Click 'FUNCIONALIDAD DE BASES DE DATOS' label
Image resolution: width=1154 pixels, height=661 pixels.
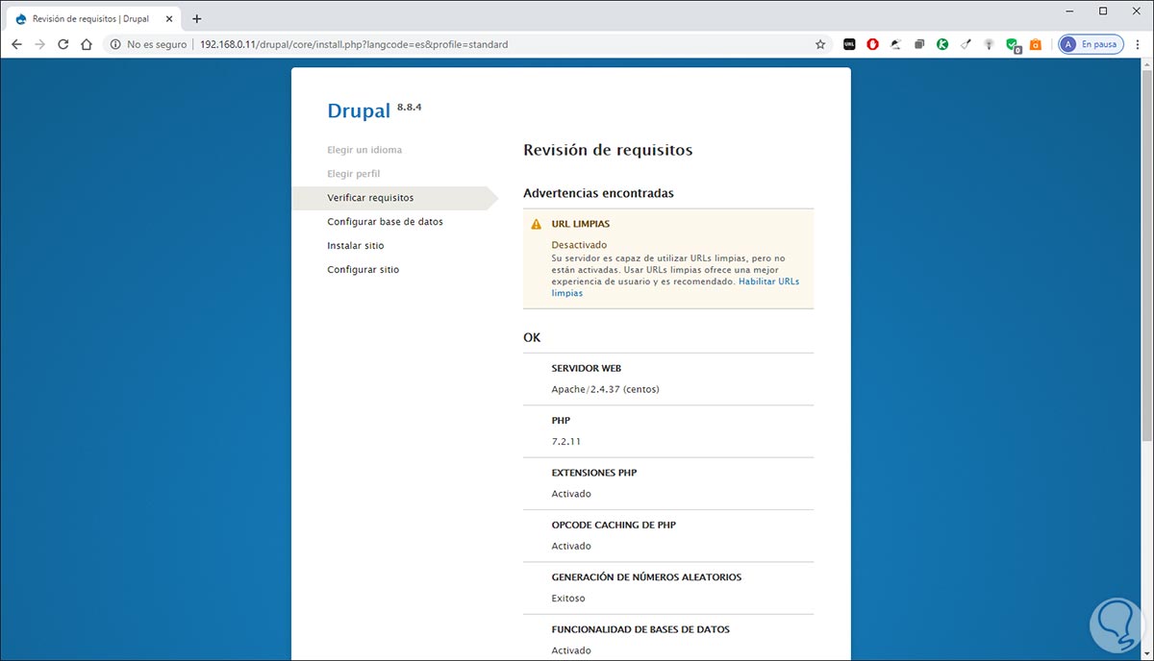pos(640,629)
